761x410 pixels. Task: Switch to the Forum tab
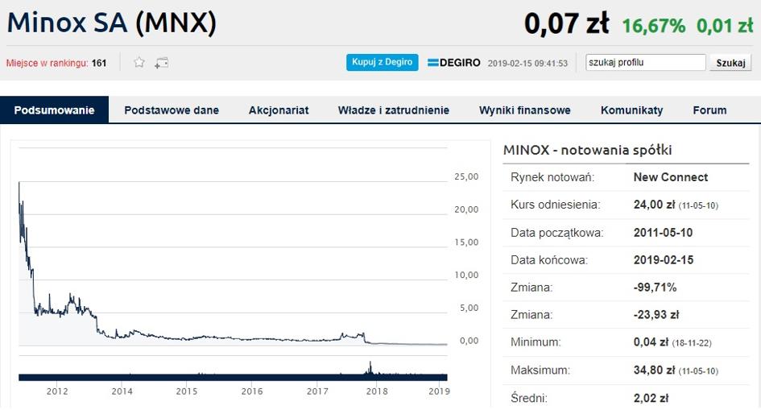(x=709, y=110)
